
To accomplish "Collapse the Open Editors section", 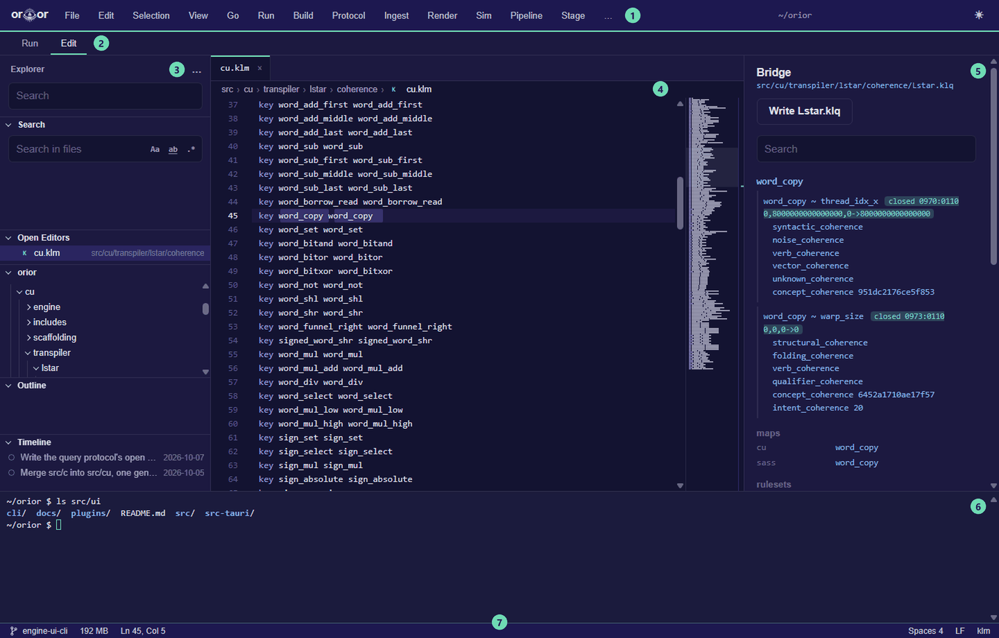I will (x=8, y=238).
